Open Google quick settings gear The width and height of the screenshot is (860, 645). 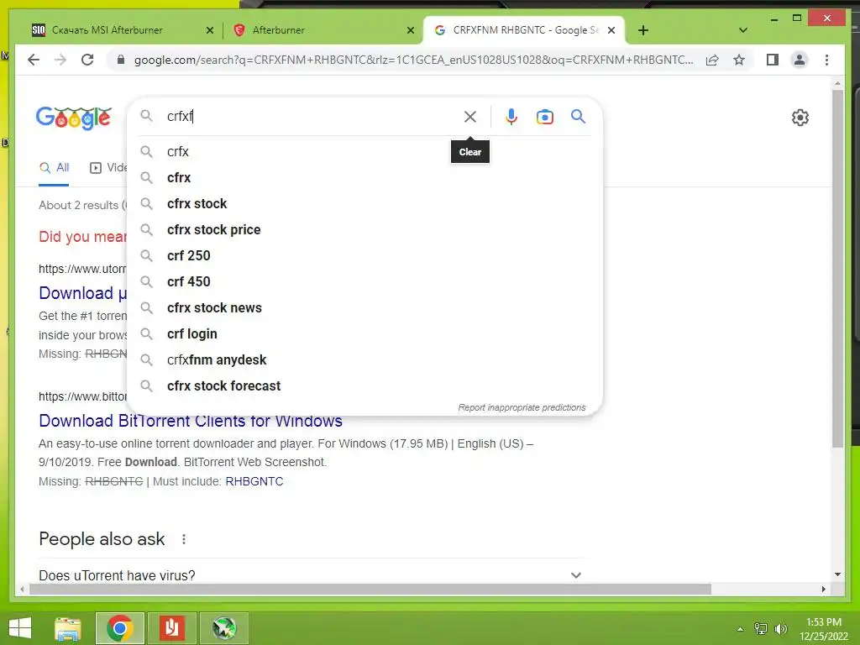(800, 118)
